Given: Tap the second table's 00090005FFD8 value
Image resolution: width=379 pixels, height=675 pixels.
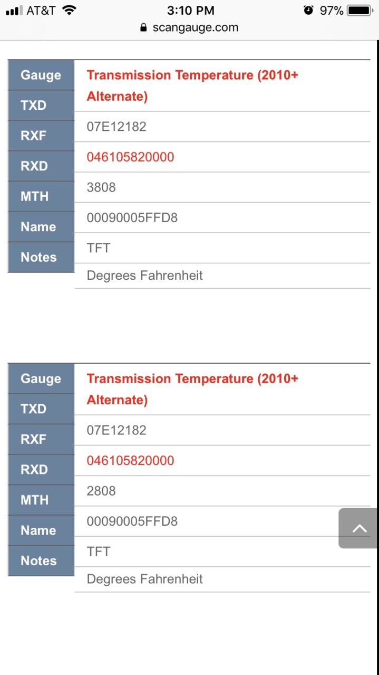Looking at the screenshot, I should [132, 521].
